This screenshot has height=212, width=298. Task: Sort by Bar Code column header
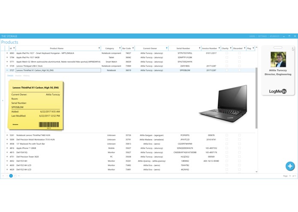(x=126, y=48)
